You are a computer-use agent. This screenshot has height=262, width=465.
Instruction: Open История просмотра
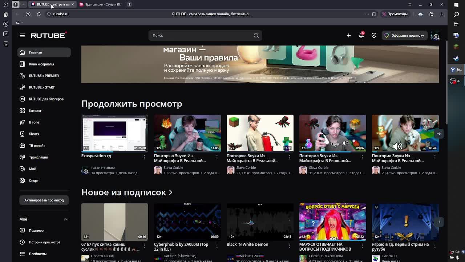[x=44, y=242]
